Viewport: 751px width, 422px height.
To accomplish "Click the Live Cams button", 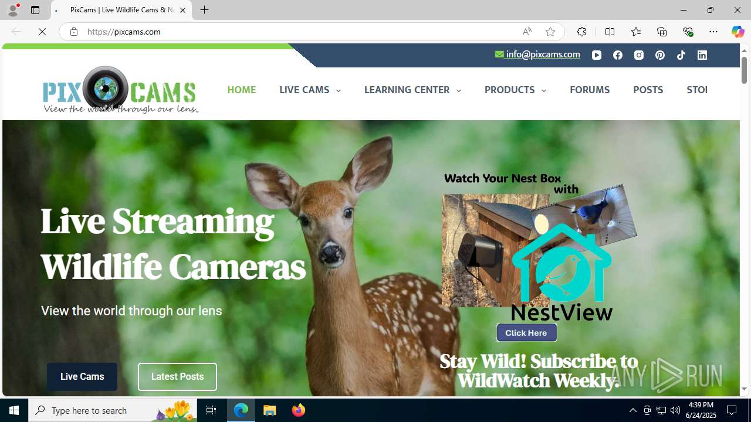I will pyautogui.click(x=82, y=377).
